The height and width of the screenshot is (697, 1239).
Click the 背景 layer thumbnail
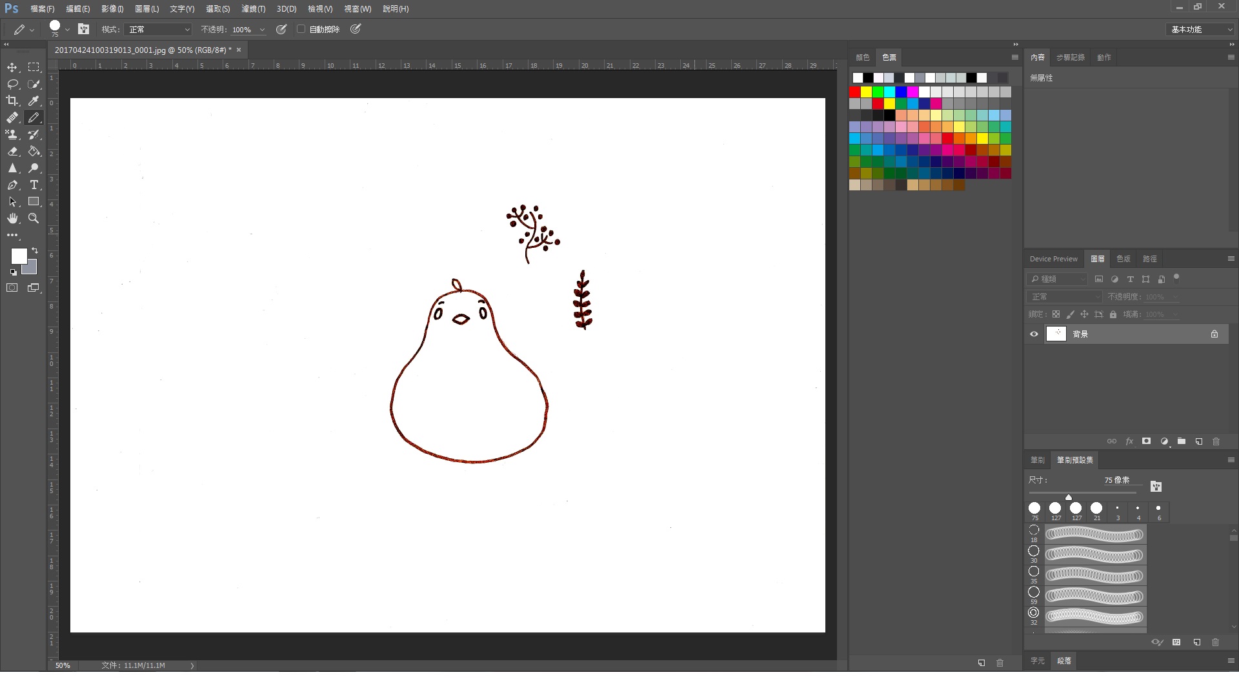pos(1056,334)
